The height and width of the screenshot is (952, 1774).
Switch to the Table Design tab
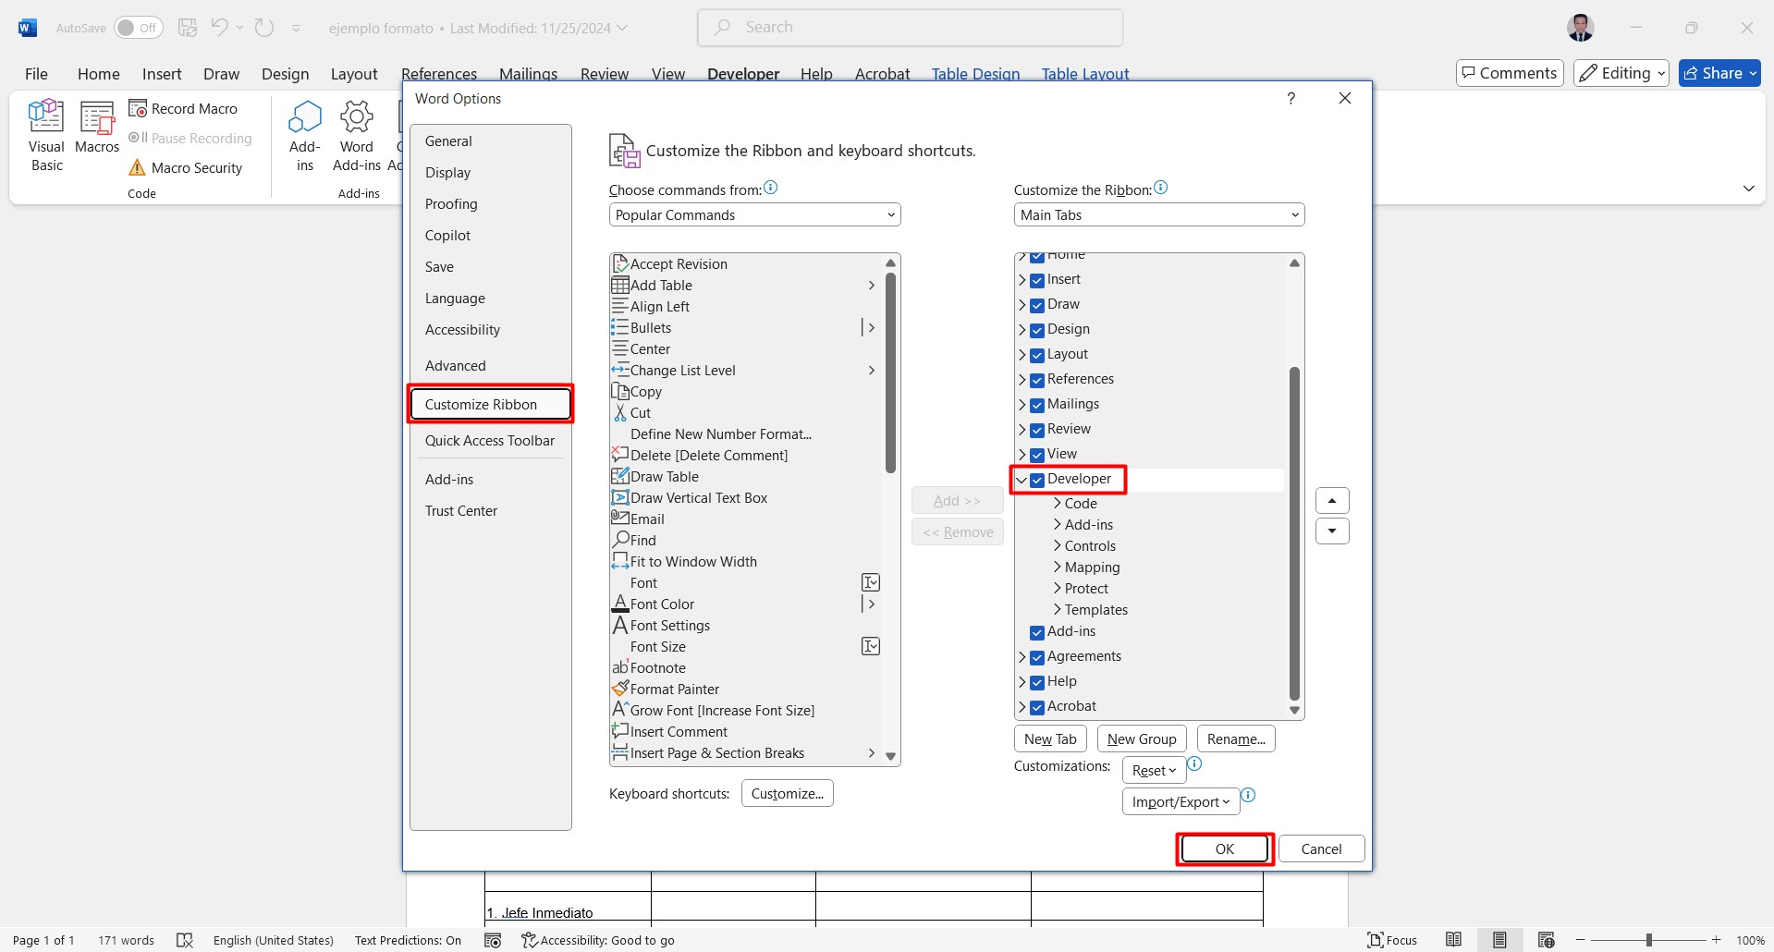click(x=975, y=74)
